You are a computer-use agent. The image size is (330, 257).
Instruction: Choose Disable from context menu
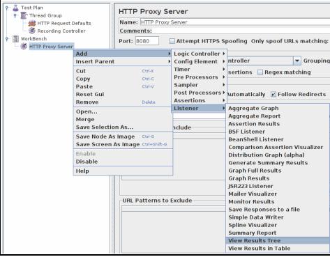pyautogui.click(x=123, y=162)
